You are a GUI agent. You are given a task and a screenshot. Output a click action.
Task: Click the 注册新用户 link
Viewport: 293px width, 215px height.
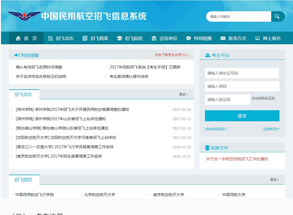pyautogui.click(x=271, y=129)
